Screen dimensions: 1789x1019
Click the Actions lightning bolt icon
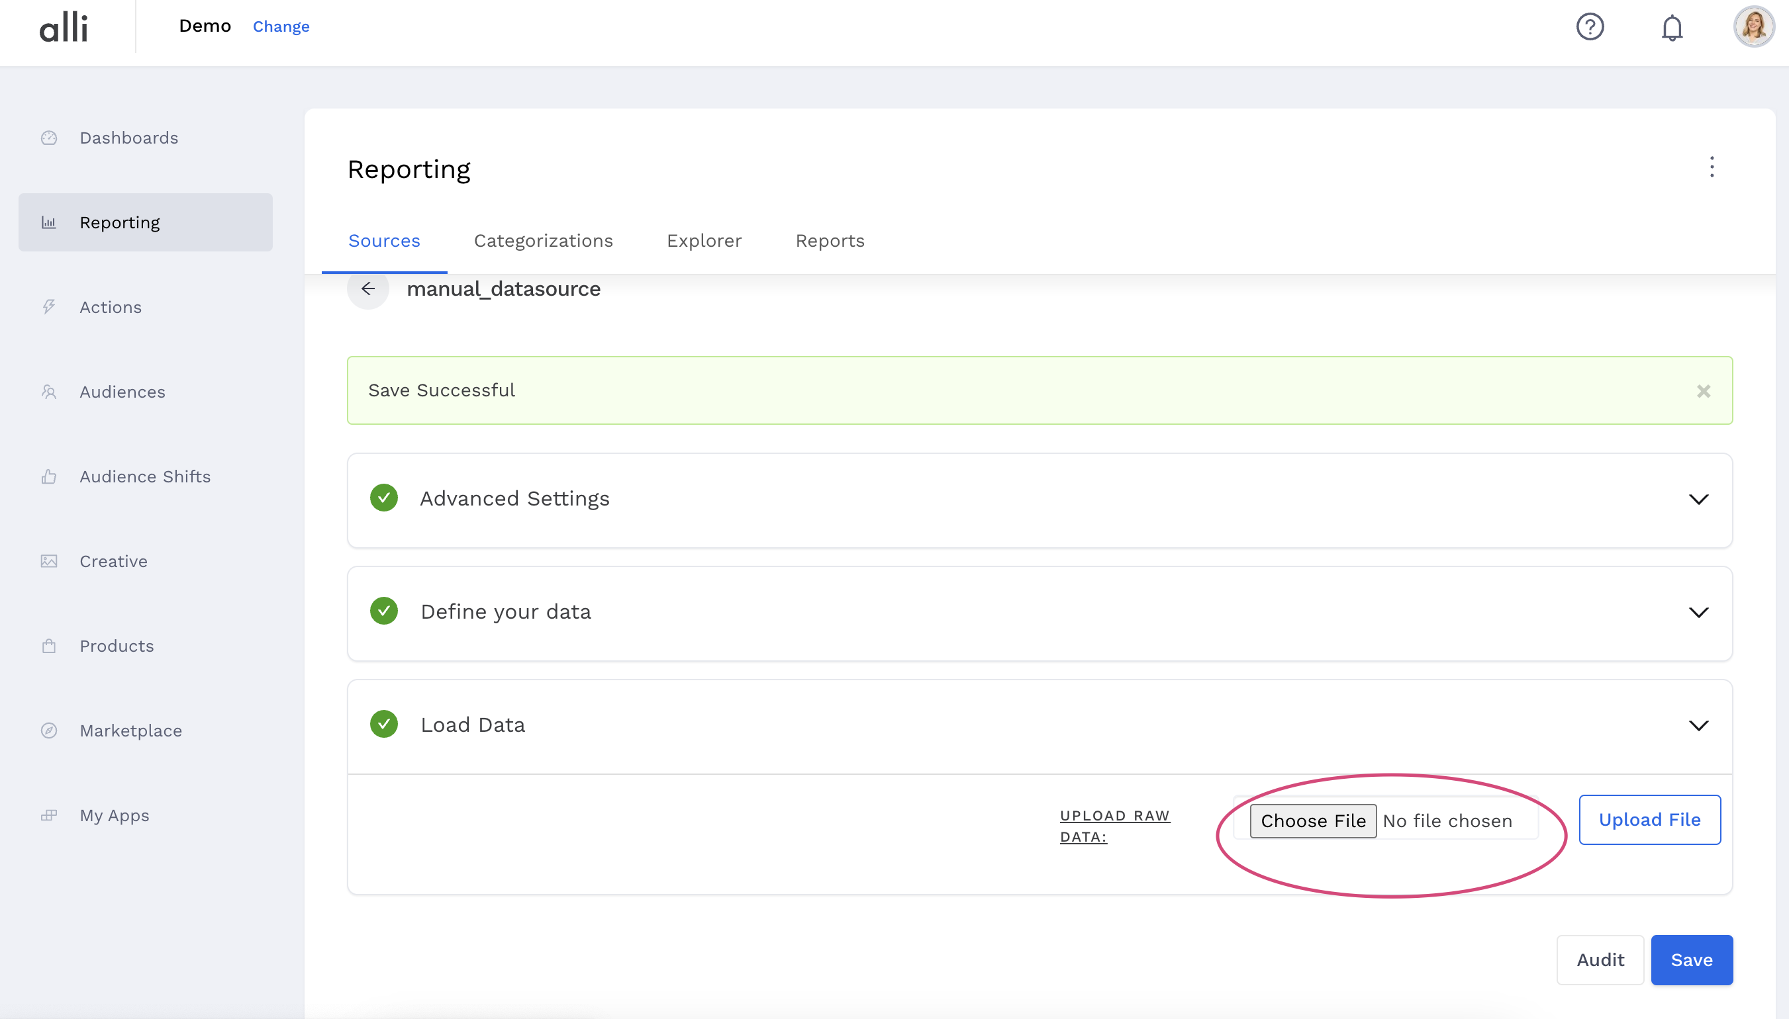tap(49, 307)
